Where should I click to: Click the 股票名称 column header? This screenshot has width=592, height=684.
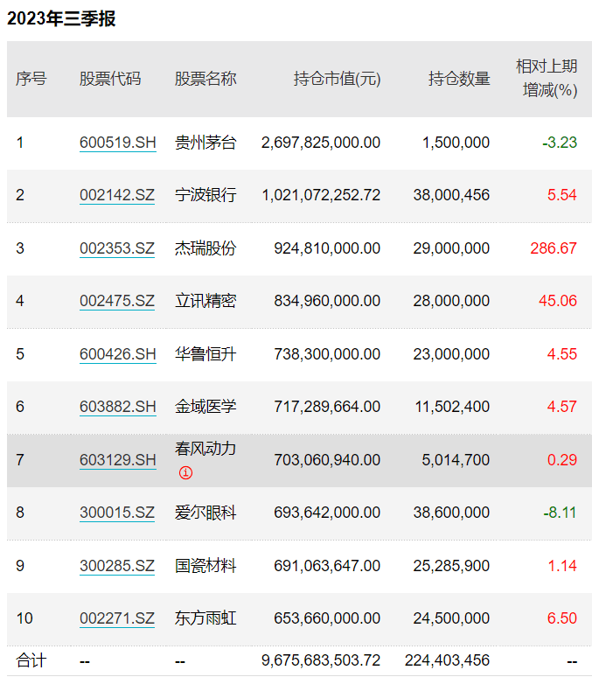click(205, 79)
